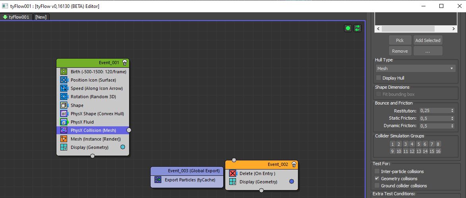Click the cyan Display color swatch in Event_001
The image size is (466, 198).
(123, 147)
